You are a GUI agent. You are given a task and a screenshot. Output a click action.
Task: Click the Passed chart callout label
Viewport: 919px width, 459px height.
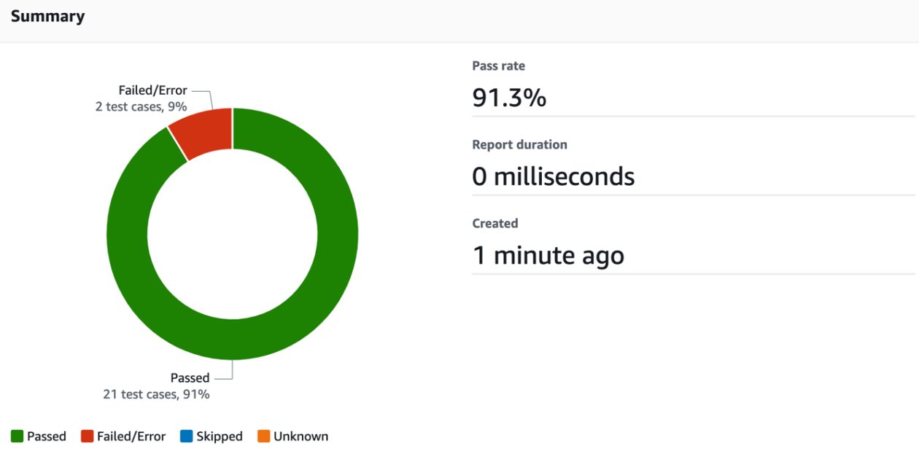(x=190, y=378)
